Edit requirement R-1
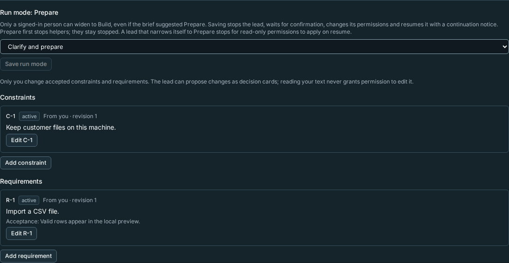 21,233
